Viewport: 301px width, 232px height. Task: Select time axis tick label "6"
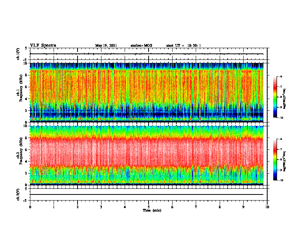point(173,207)
